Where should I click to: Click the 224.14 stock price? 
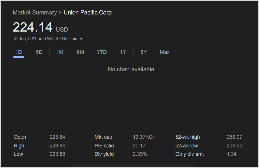click(33, 27)
